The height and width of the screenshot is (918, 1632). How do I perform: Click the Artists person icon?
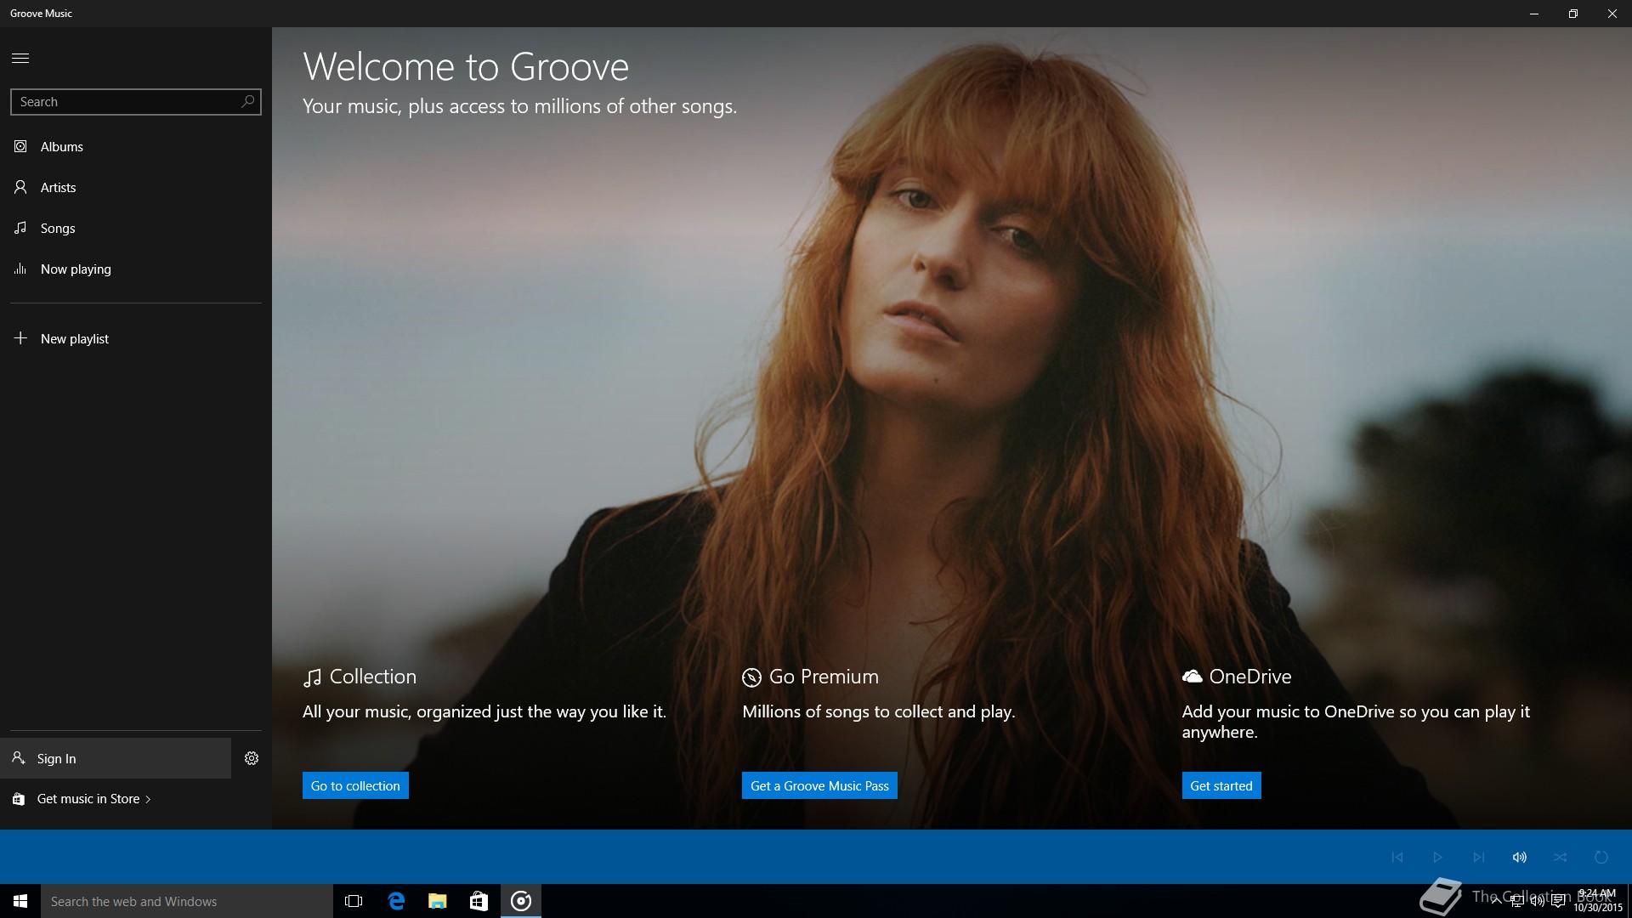coord(20,187)
